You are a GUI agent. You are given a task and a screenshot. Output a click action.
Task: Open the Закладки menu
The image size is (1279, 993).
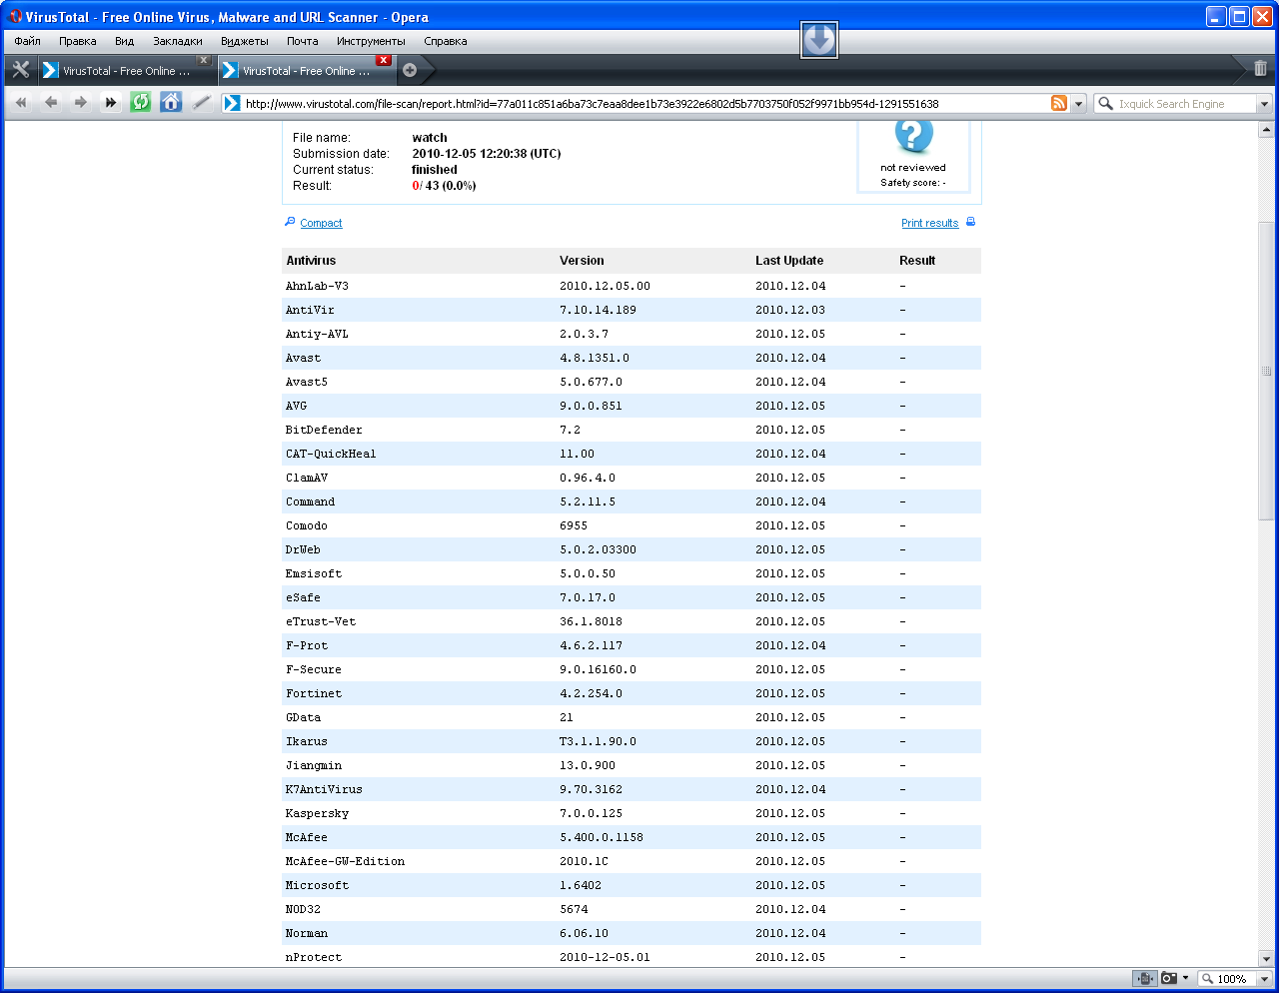[x=178, y=41]
